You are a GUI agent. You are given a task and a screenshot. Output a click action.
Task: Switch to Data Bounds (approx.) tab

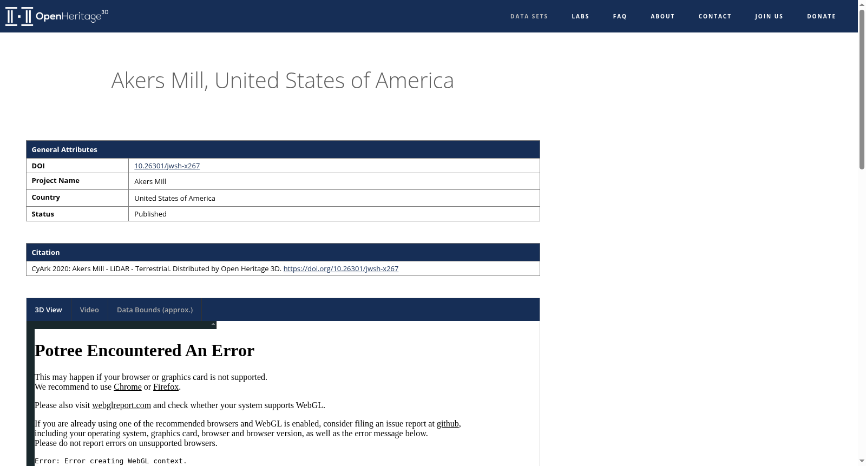pyautogui.click(x=155, y=310)
